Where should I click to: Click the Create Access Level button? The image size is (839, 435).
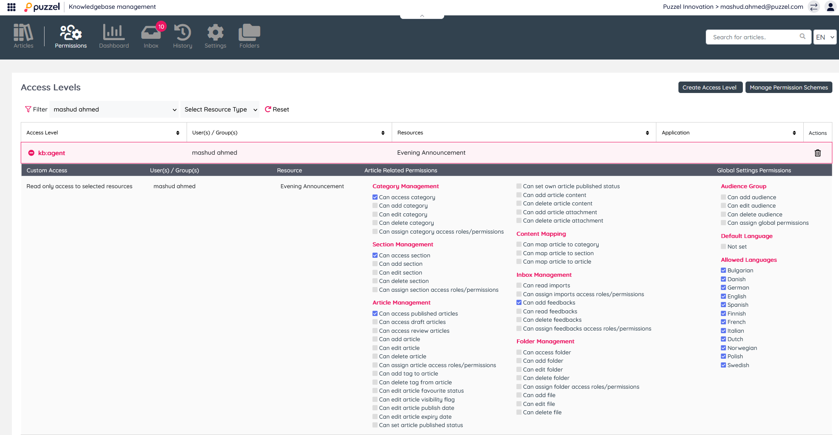click(x=710, y=88)
